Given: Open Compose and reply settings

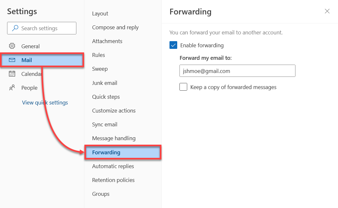Looking at the screenshot, I should click(115, 27).
